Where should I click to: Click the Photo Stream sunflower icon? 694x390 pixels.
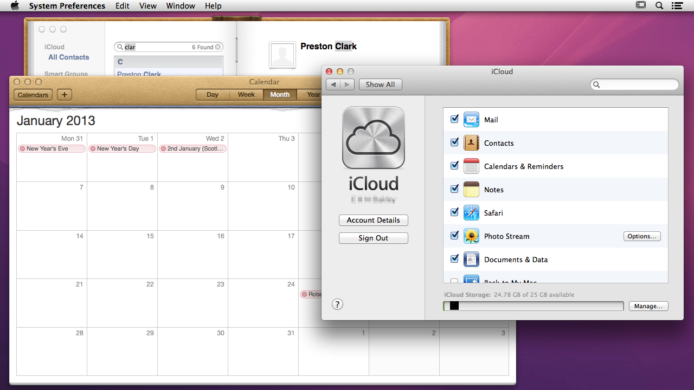click(x=471, y=236)
